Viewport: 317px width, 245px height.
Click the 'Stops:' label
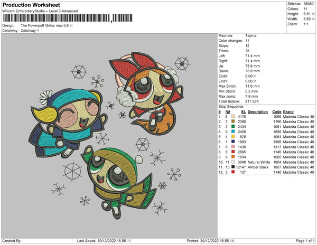[224, 46]
